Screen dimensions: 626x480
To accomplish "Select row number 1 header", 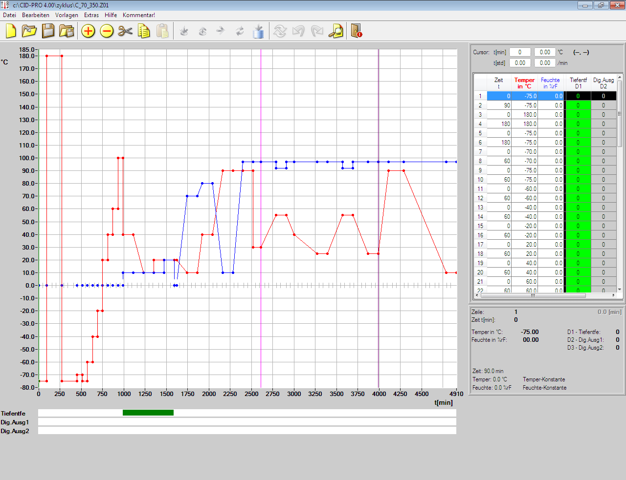I will (480, 96).
